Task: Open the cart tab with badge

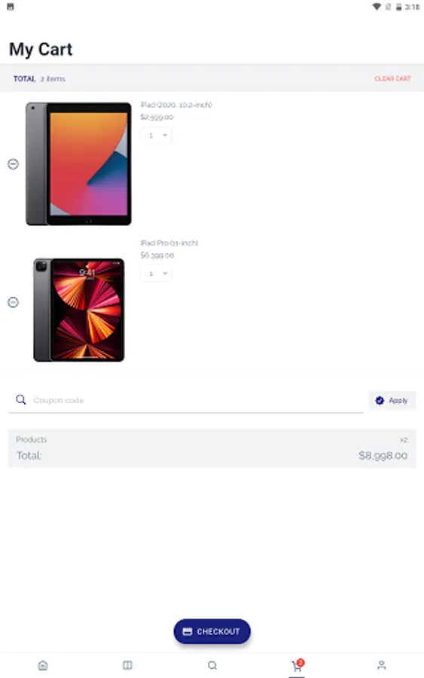Action: [x=297, y=665]
